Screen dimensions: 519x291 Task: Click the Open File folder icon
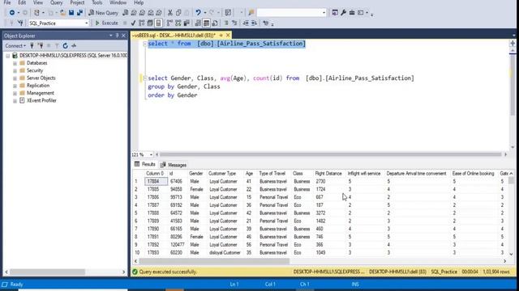[x=62, y=13]
